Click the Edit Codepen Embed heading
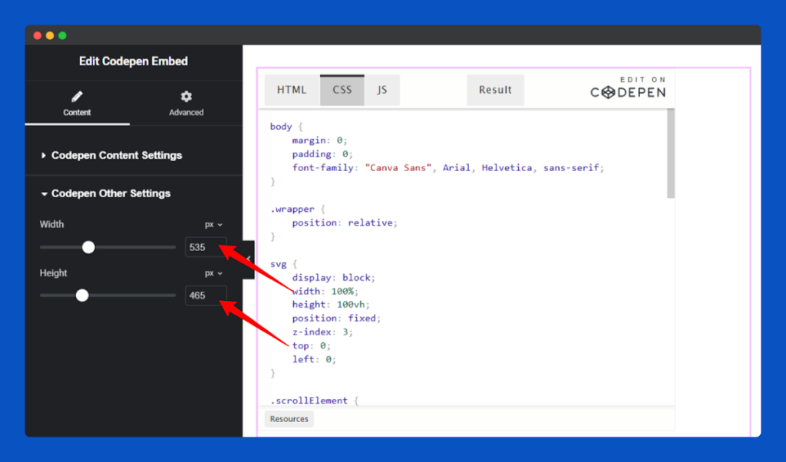Image resolution: width=786 pixels, height=462 pixels. coord(134,61)
